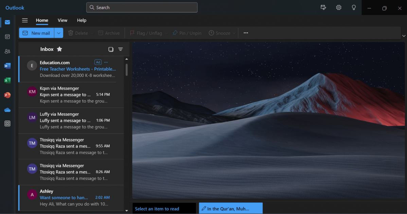Expand the New mail dropdown arrow

(x=59, y=33)
